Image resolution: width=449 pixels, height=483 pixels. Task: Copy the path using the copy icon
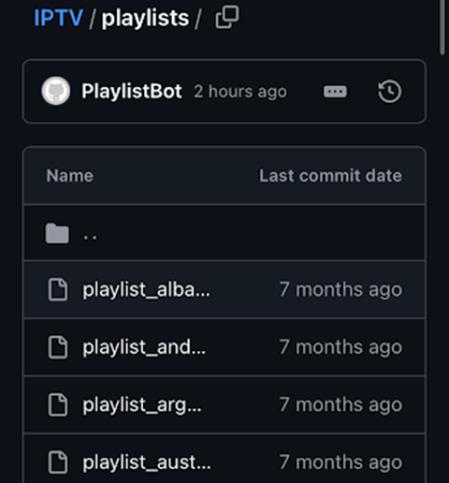[x=227, y=17]
